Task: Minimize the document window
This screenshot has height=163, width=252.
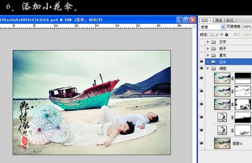Action: (x=179, y=20)
